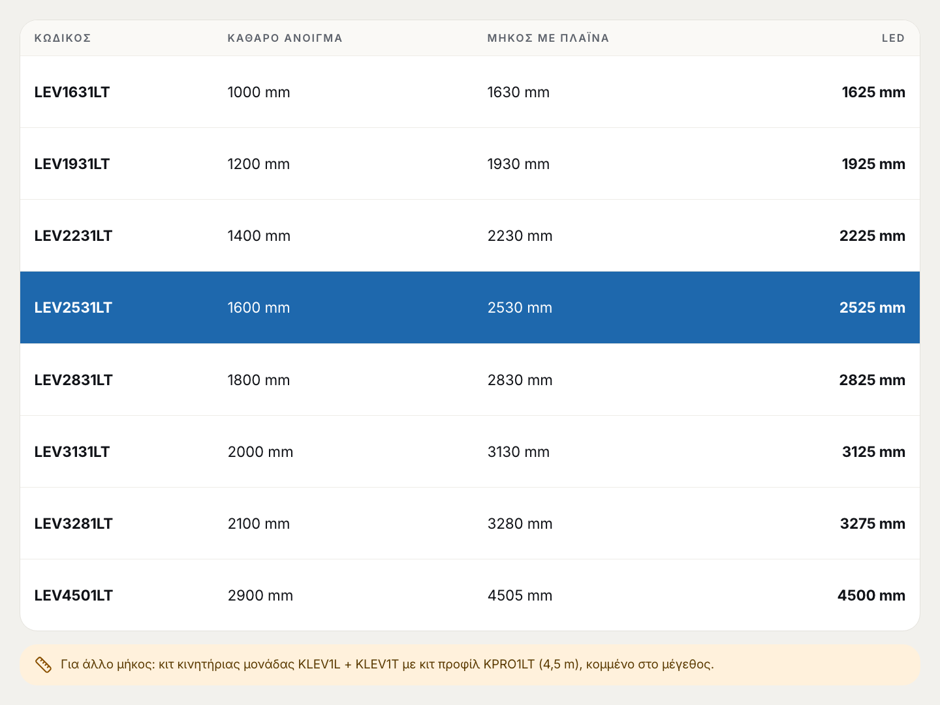
Task: Click the 1200 mm opening value
Action: click(x=258, y=164)
